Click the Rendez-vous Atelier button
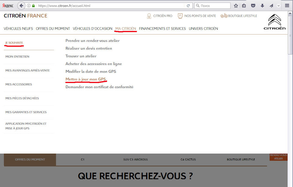The height and width of the screenshot is (187, 293). (x=278, y=157)
